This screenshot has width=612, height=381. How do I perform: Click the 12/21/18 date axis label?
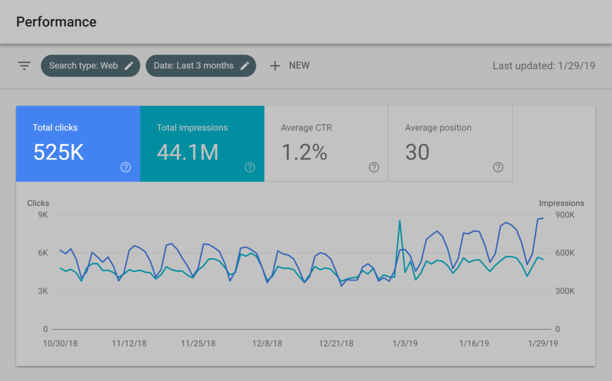336,344
